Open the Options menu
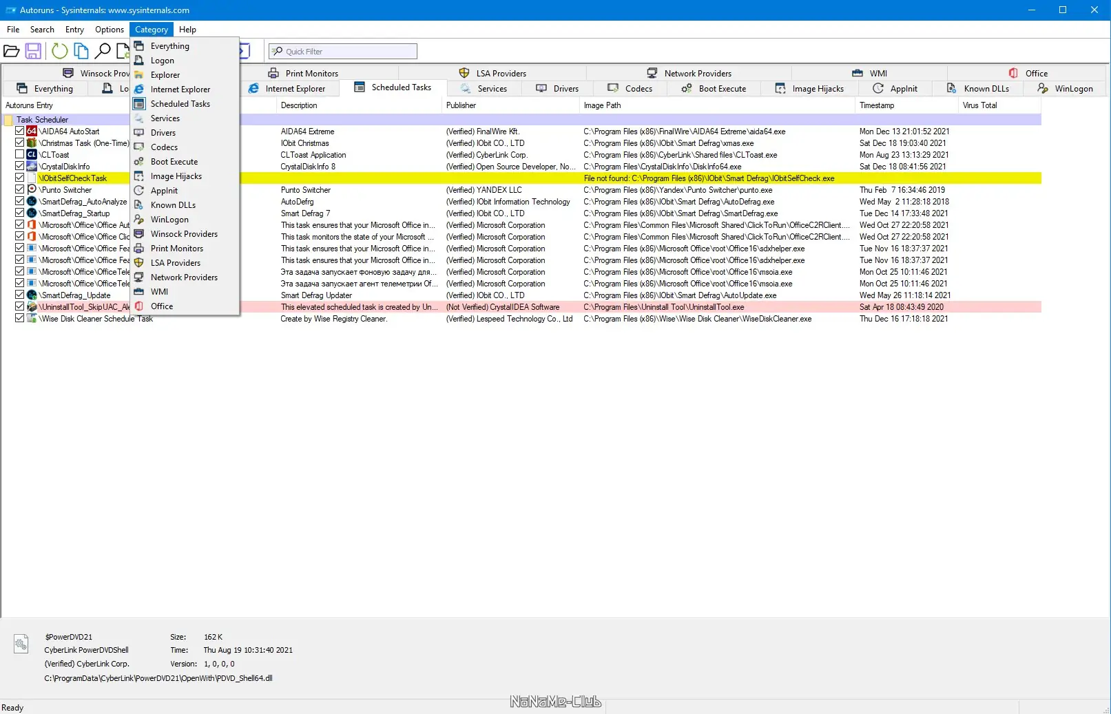The width and height of the screenshot is (1111, 714). coord(110,30)
